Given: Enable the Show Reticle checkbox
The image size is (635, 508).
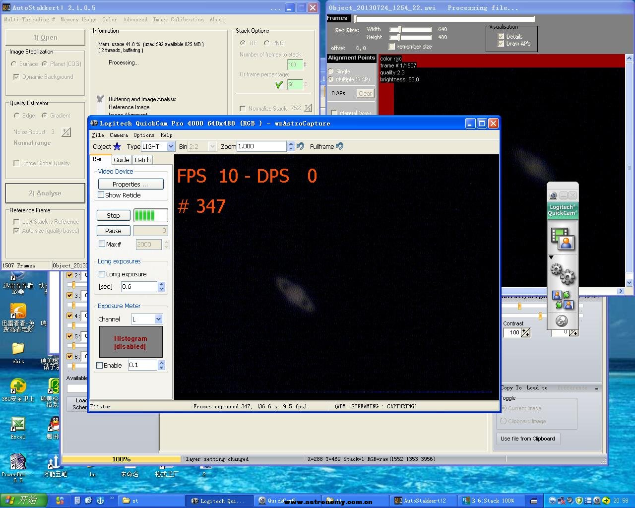Looking at the screenshot, I should pyautogui.click(x=101, y=195).
